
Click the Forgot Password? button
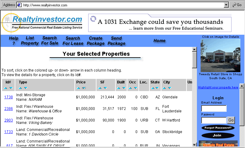[218, 128]
